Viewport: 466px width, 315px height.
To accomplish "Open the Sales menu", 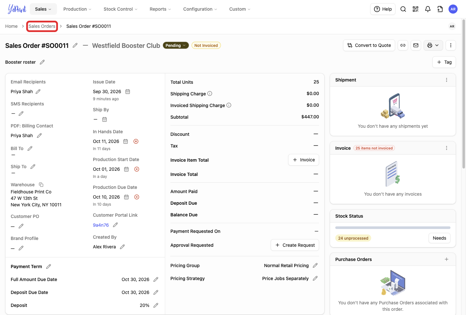I will click(x=43, y=9).
